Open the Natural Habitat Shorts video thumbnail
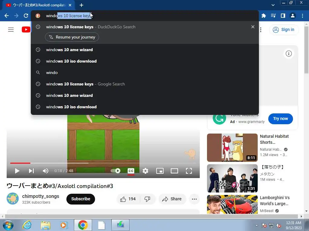Viewport: 309px width, 231px height. coord(232,147)
